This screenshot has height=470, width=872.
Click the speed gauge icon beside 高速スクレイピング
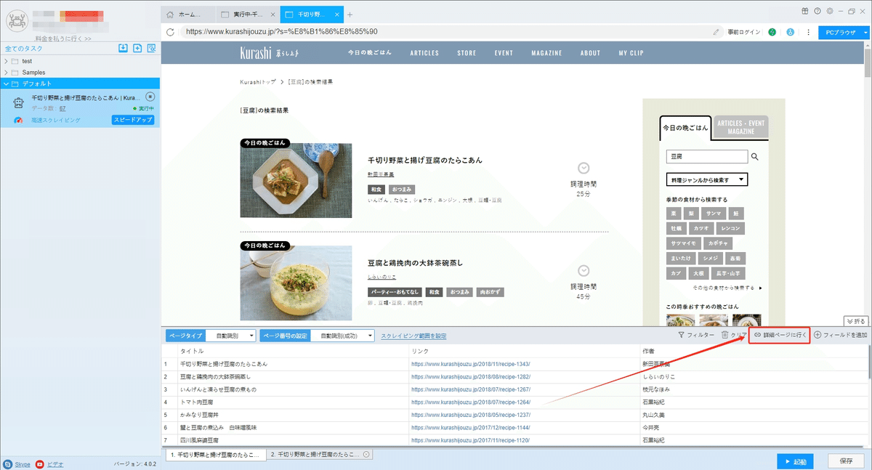[x=19, y=120]
